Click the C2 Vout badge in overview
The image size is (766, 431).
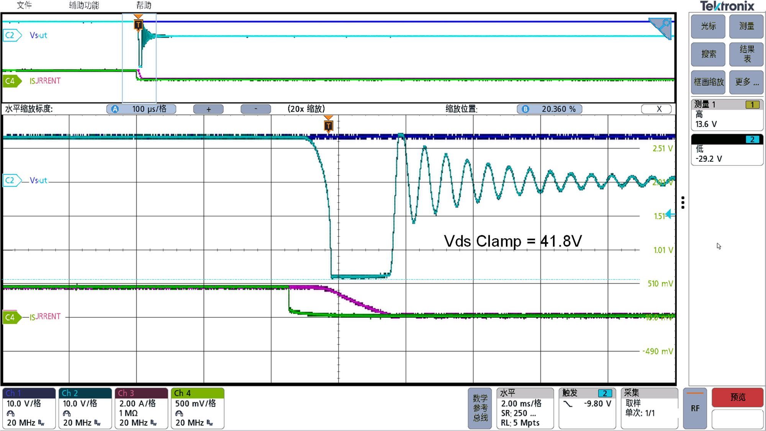pos(11,35)
